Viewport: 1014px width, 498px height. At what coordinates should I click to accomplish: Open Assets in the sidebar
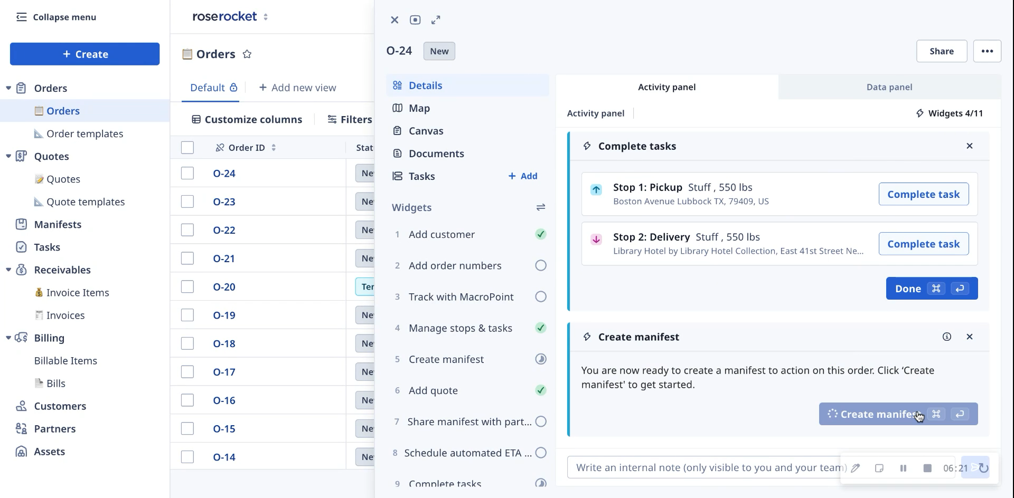pos(49,452)
